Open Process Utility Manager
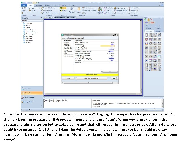Image resolution: width=188 pixels, height=141 pixels. pos(49,8)
